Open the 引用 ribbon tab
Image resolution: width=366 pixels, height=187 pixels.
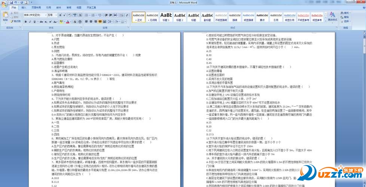point(49,7)
